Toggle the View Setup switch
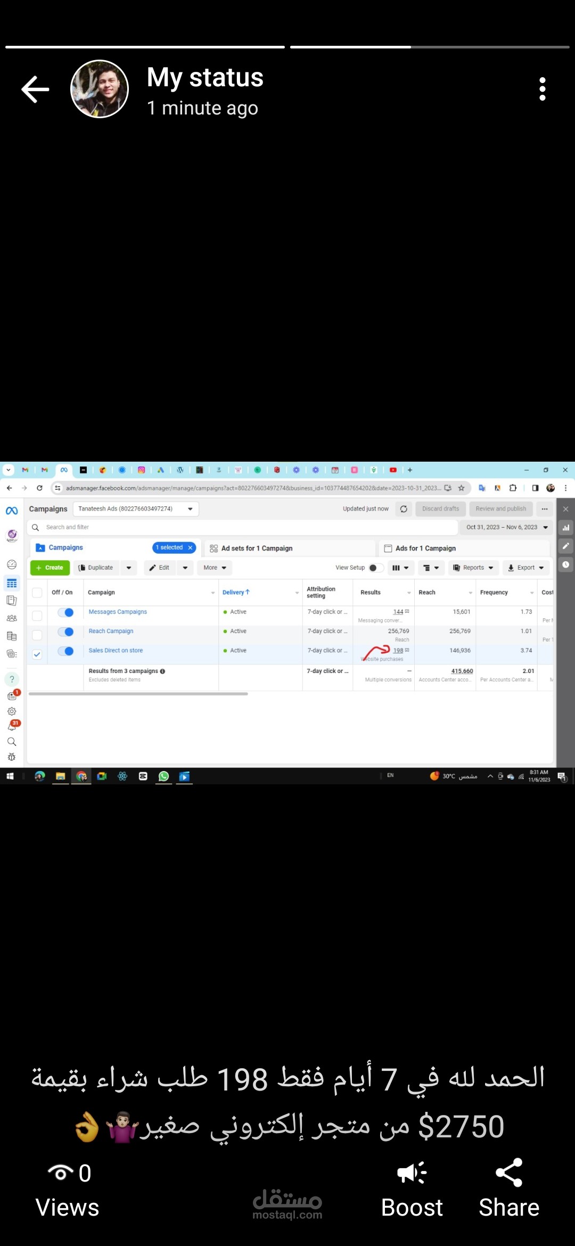The width and height of the screenshot is (575, 1246). tap(376, 568)
